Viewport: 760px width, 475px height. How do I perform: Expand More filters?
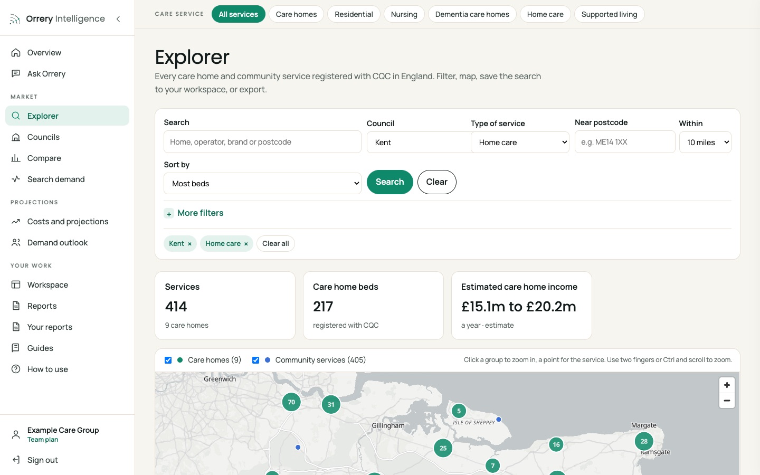[x=194, y=213]
